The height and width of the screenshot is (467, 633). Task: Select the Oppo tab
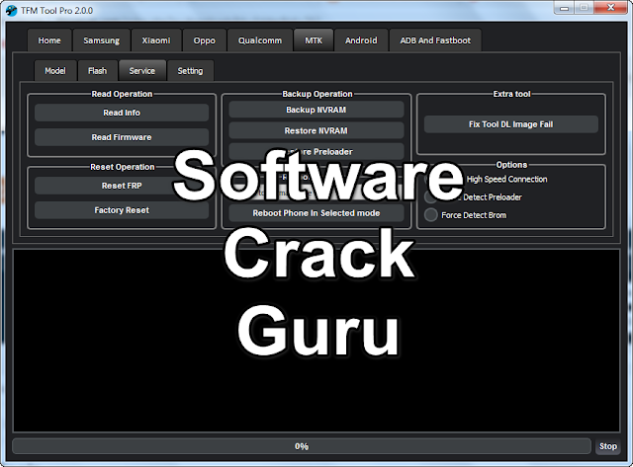[x=205, y=40]
